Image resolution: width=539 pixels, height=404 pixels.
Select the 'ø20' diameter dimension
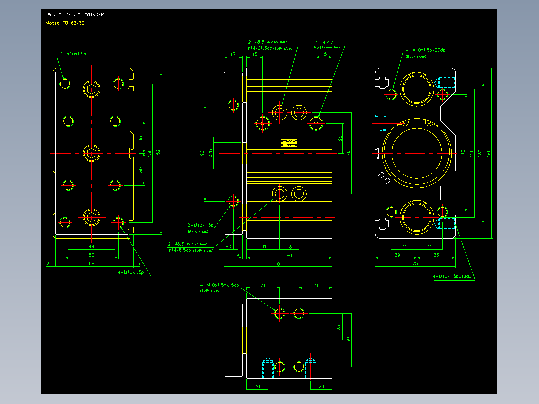[210, 153]
